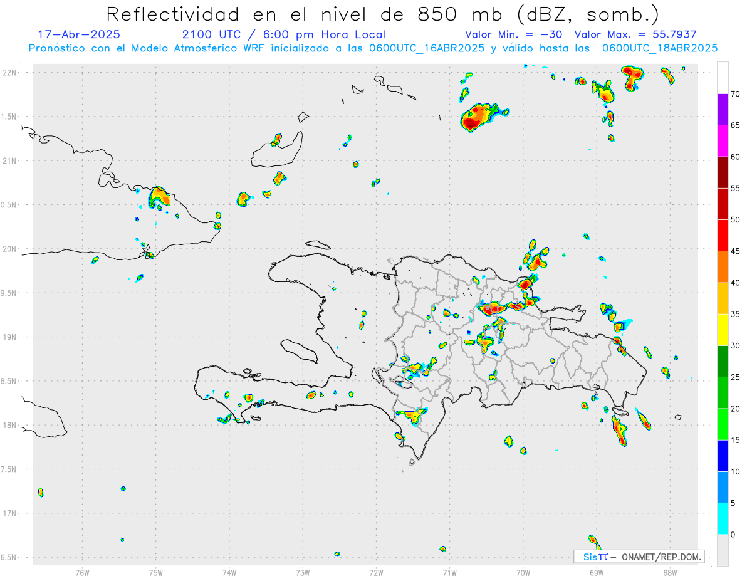
Task: Click the orange 40–45 dBZ color segment
Action: click(723, 267)
